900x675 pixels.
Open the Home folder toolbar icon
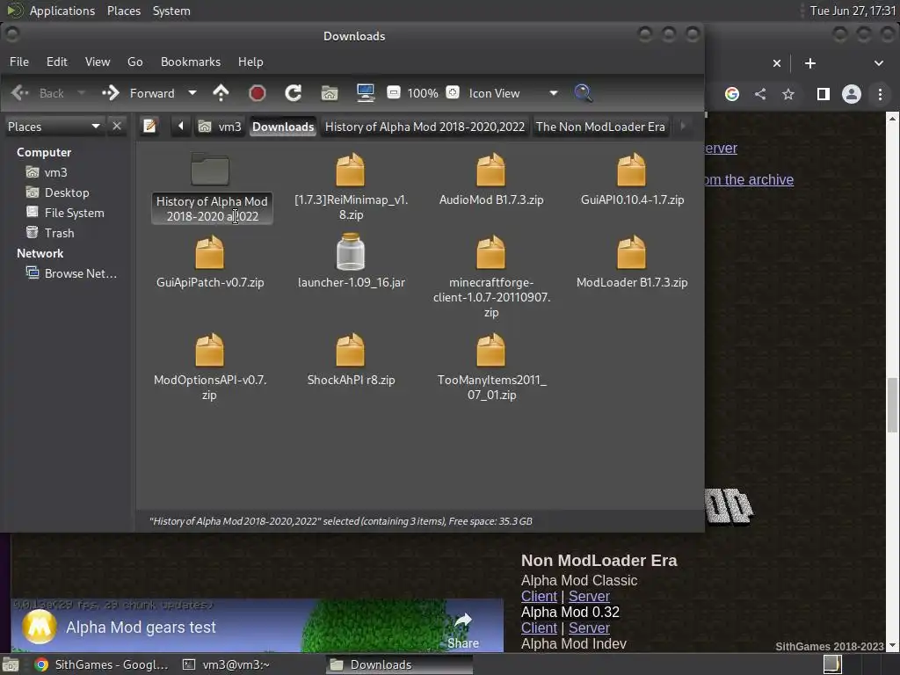click(330, 93)
